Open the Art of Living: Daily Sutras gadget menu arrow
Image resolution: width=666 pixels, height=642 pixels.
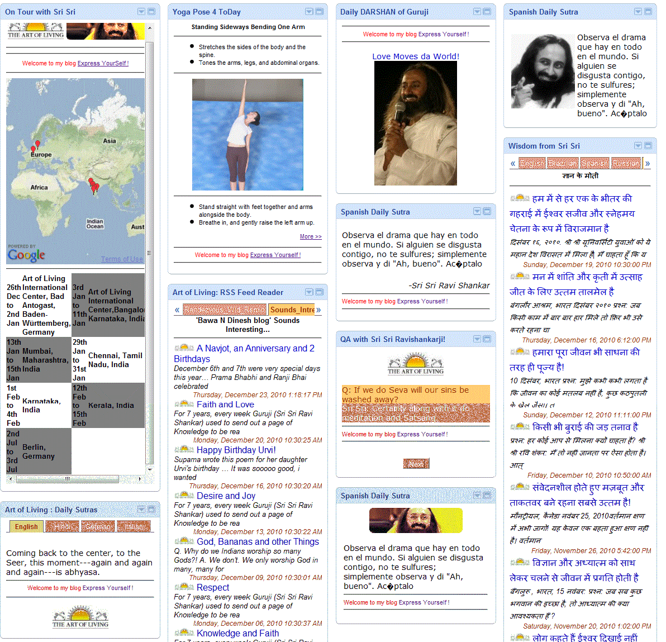pyautogui.click(x=141, y=510)
